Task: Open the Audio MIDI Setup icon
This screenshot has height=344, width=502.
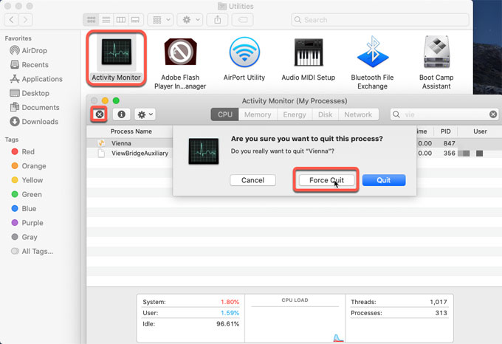Action: (308, 53)
